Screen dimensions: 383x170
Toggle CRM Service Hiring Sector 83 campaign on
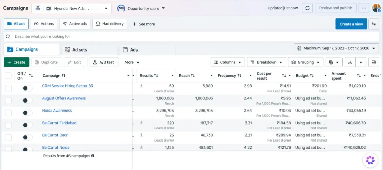[x=27, y=88]
